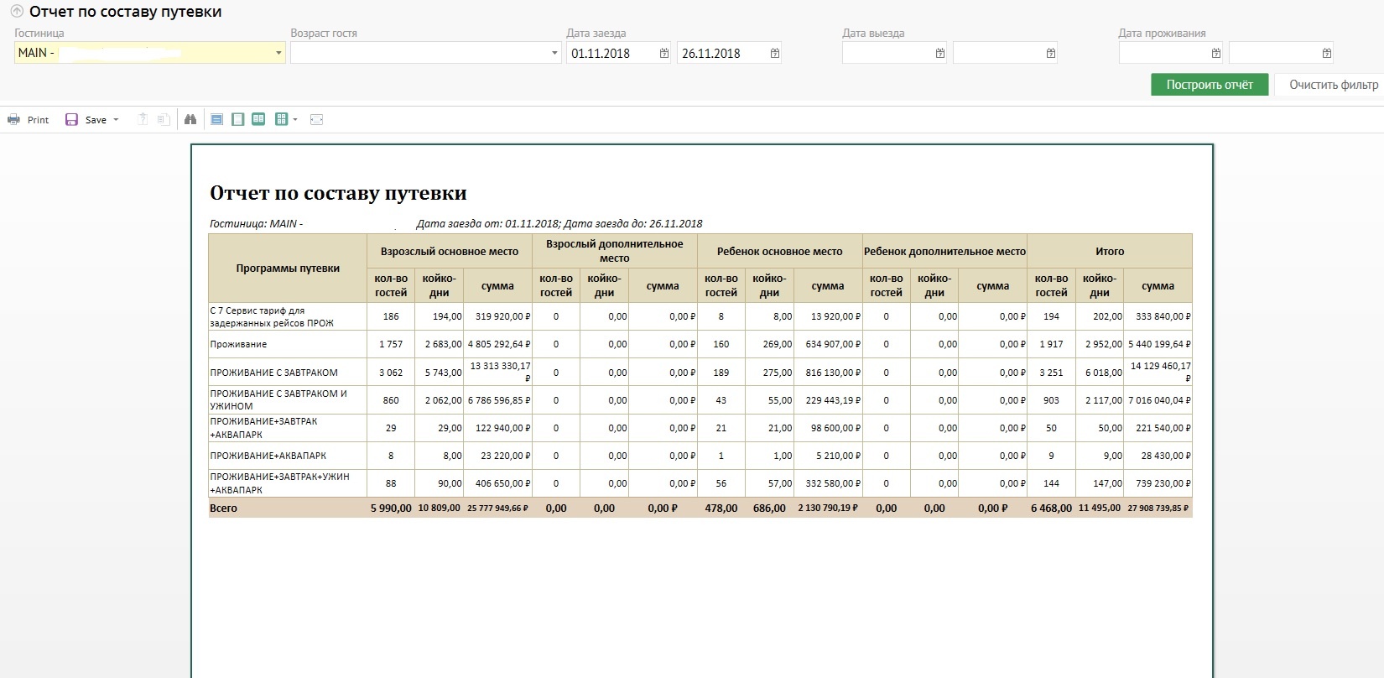Screen dimensions: 1384x678
Task: Click the first Дата проживания input field
Action: (1163, 54)
